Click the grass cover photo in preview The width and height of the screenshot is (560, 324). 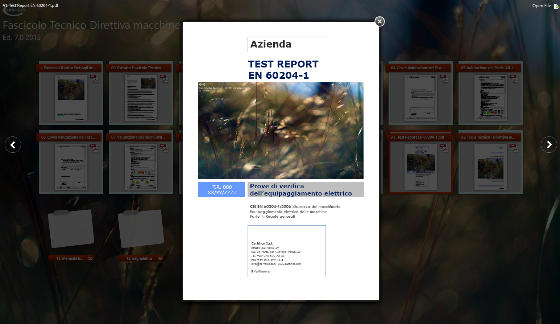(x=281, y=130)
